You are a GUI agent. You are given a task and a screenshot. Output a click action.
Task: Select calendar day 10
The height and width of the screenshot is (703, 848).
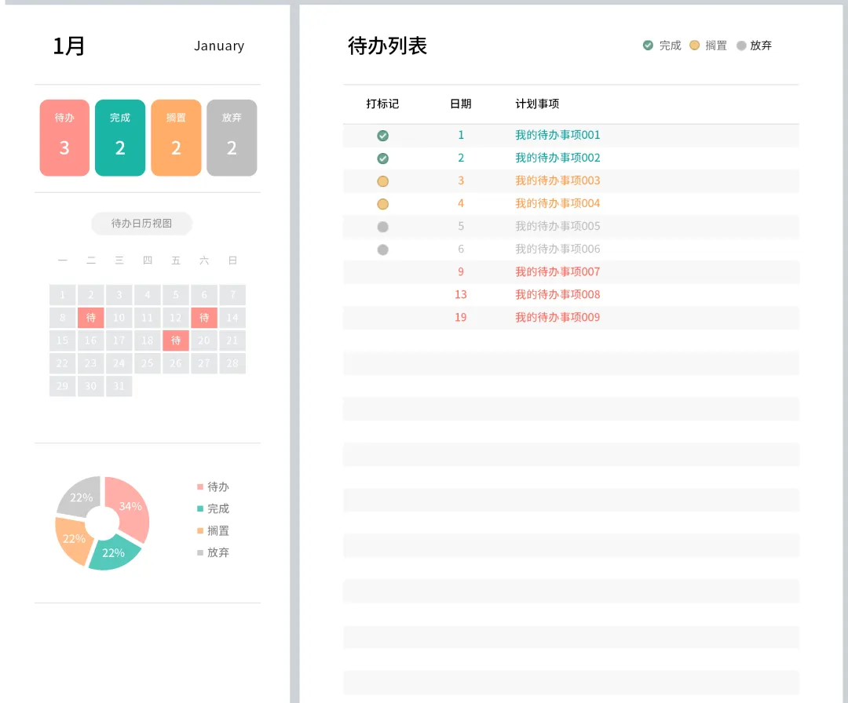pyautogui.click(x=119, y=318)
